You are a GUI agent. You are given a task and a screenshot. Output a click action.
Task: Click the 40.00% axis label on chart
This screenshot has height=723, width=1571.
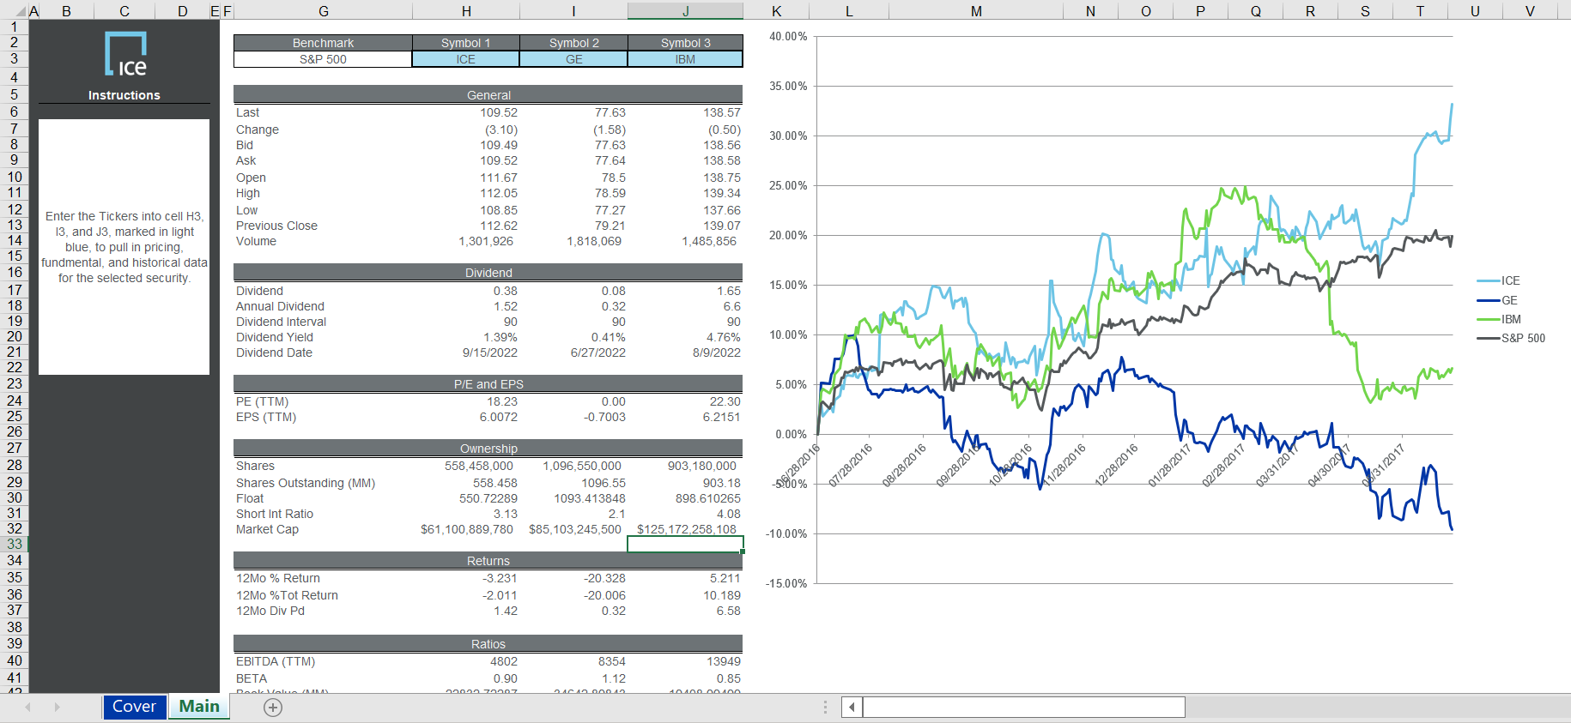(x=788, y=36)
